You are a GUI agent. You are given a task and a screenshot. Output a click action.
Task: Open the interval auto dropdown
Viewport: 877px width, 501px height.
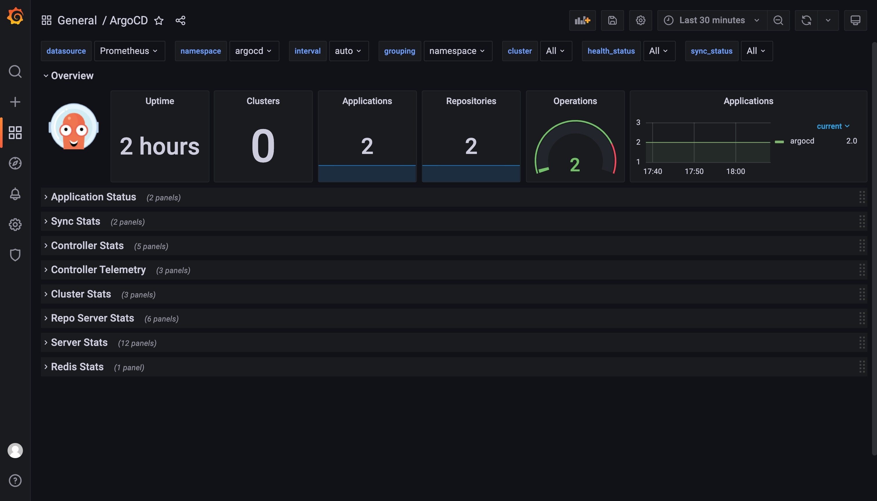click(x=349, y=51)
